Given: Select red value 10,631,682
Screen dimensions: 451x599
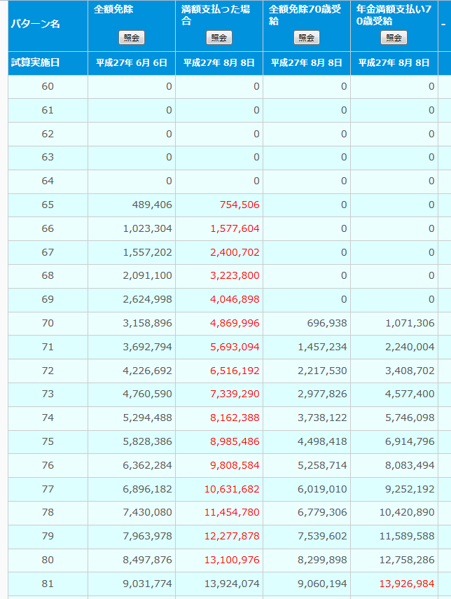Looking at the screenshot, I should (232, 489).
